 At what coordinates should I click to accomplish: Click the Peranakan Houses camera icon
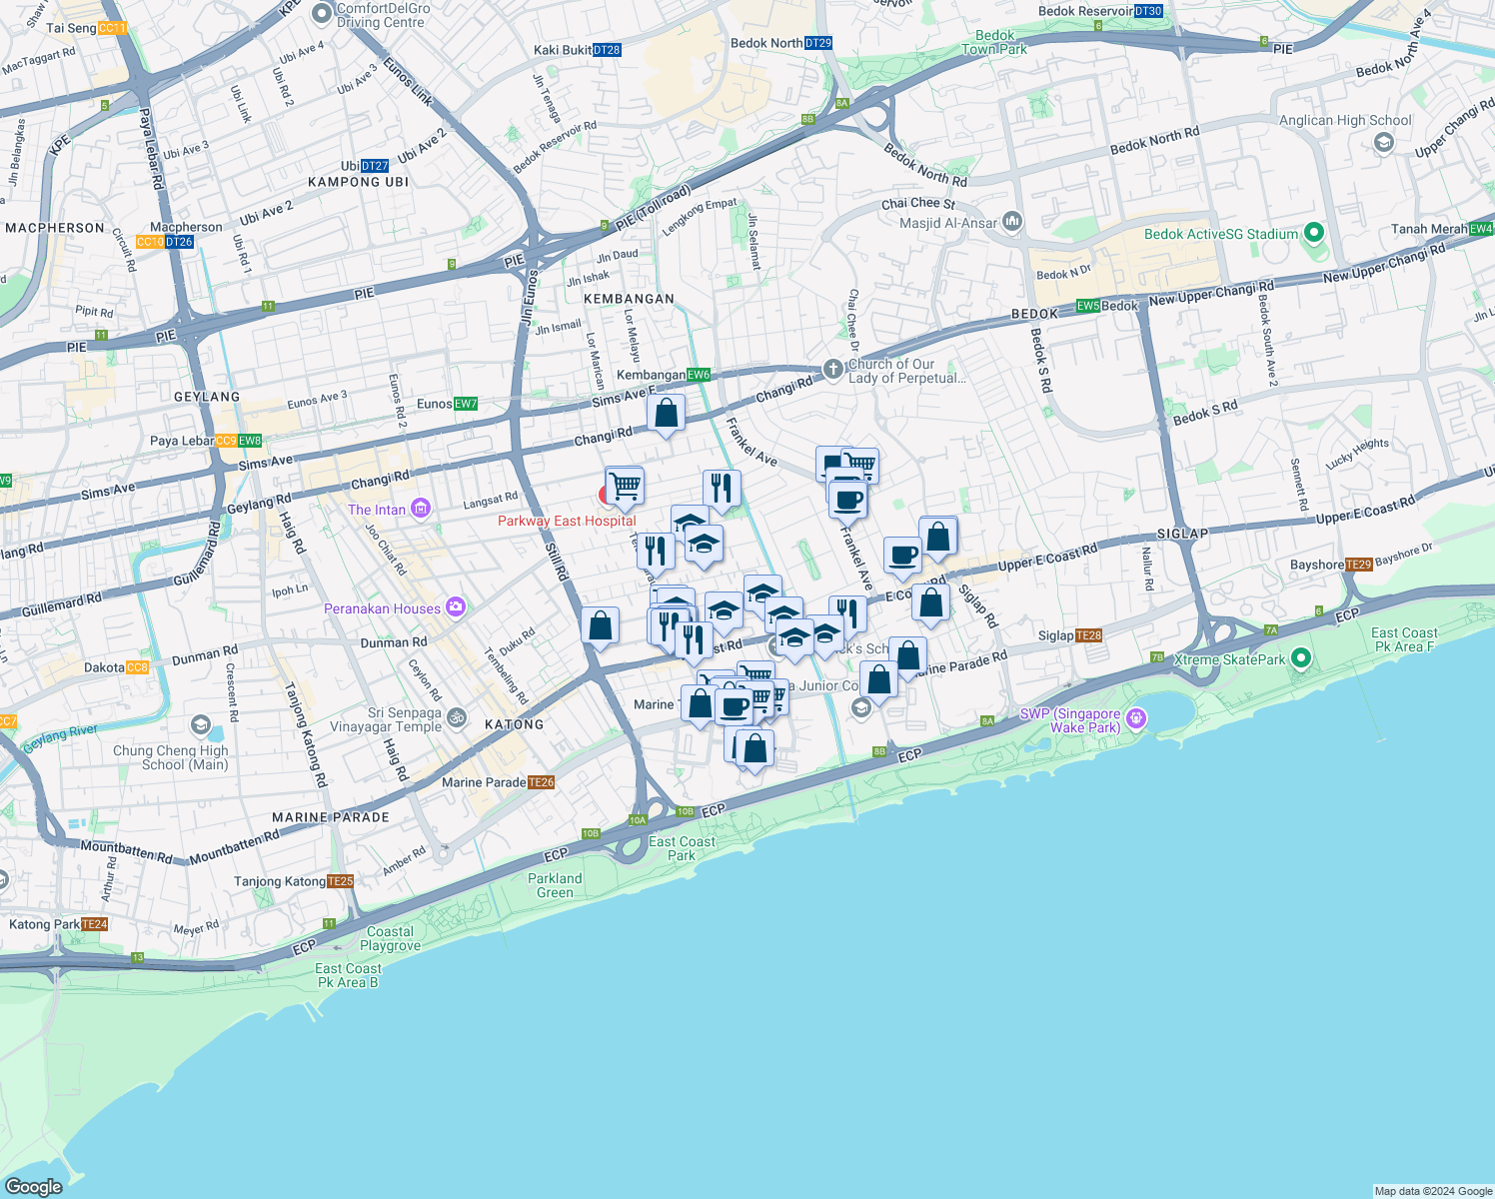point(456,607)
